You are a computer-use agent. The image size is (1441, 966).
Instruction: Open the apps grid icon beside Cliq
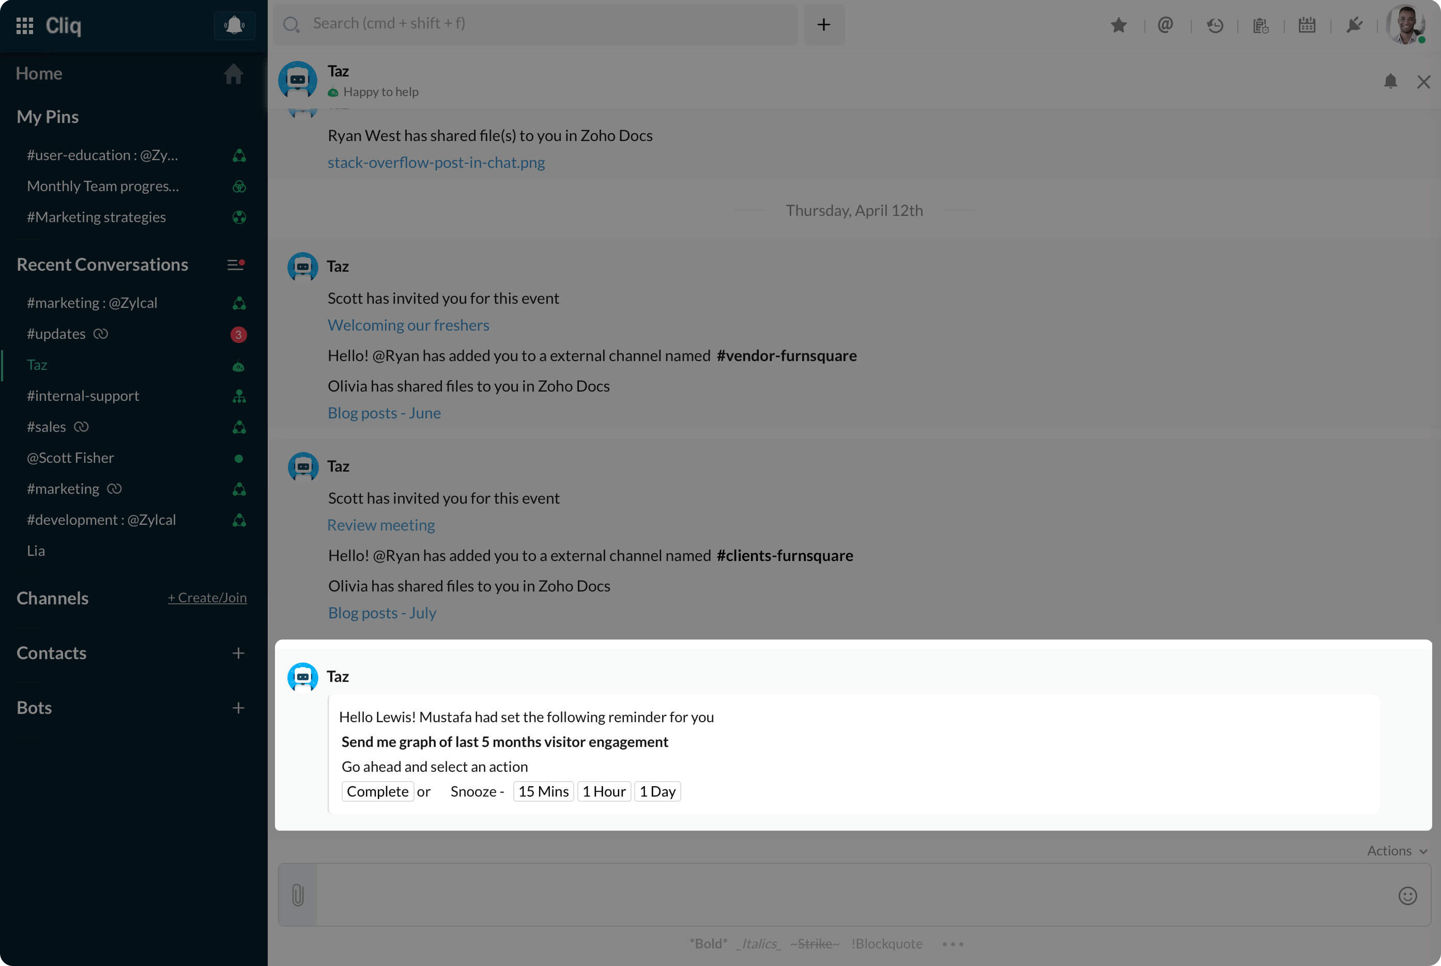click(25, 25)
